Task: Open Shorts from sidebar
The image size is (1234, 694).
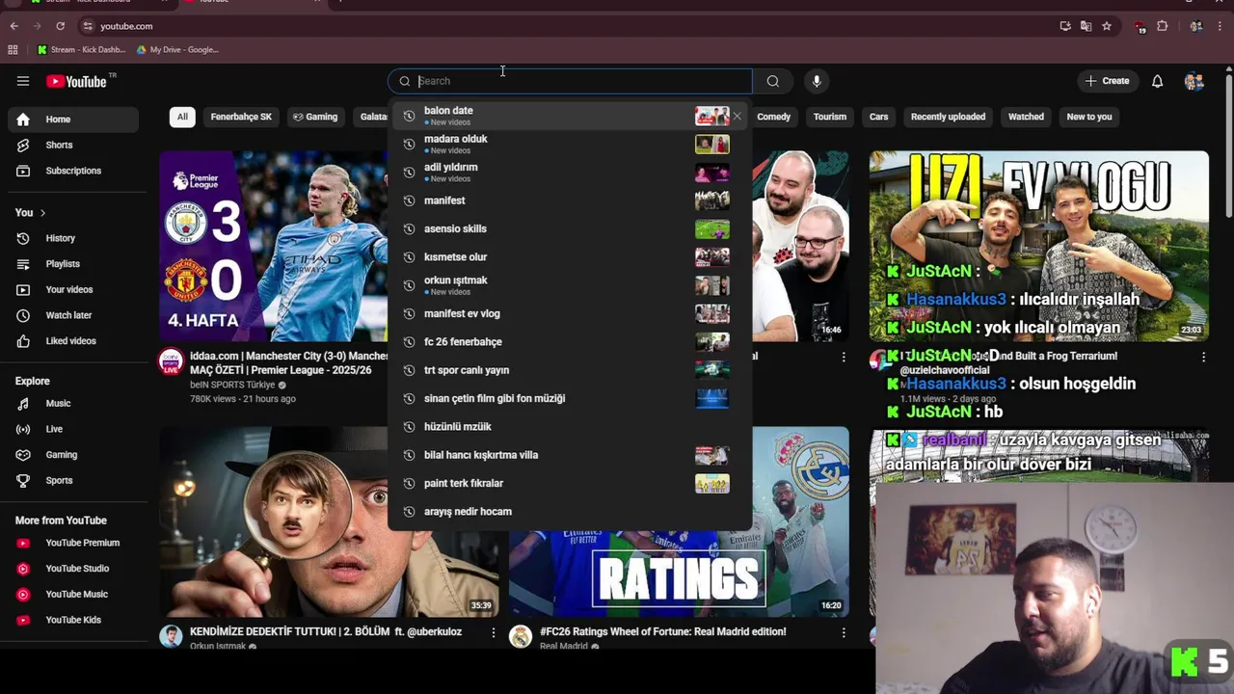Action: coord(73,145)
